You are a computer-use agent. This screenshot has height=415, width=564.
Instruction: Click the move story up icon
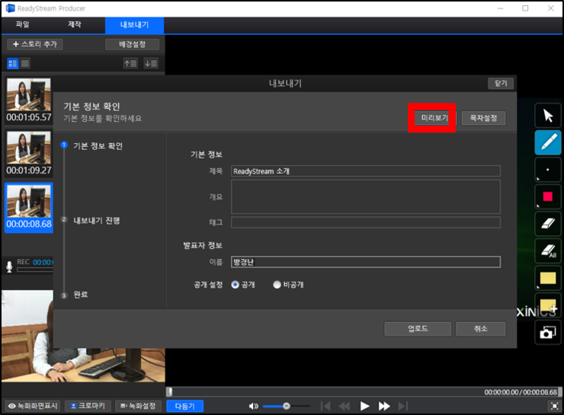[x=130, y=64]
